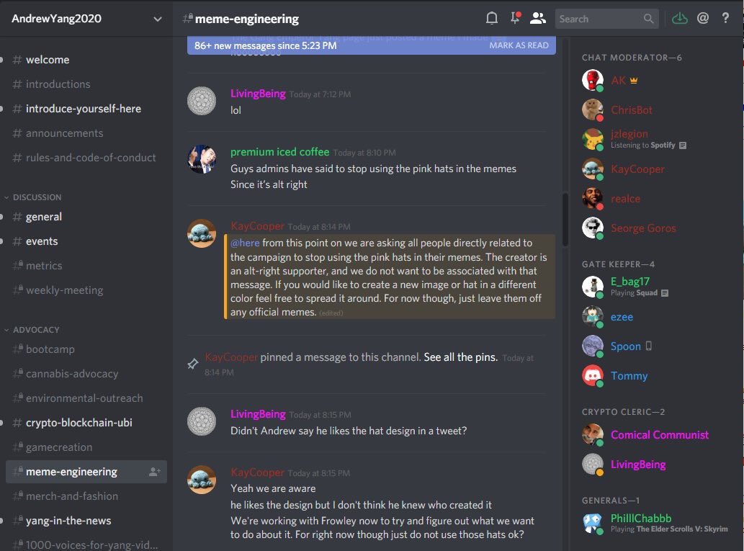The width and height of the screenshot is (744, 551).
Task: Open pinned messages icon in header
Action: tap(515, 18)
